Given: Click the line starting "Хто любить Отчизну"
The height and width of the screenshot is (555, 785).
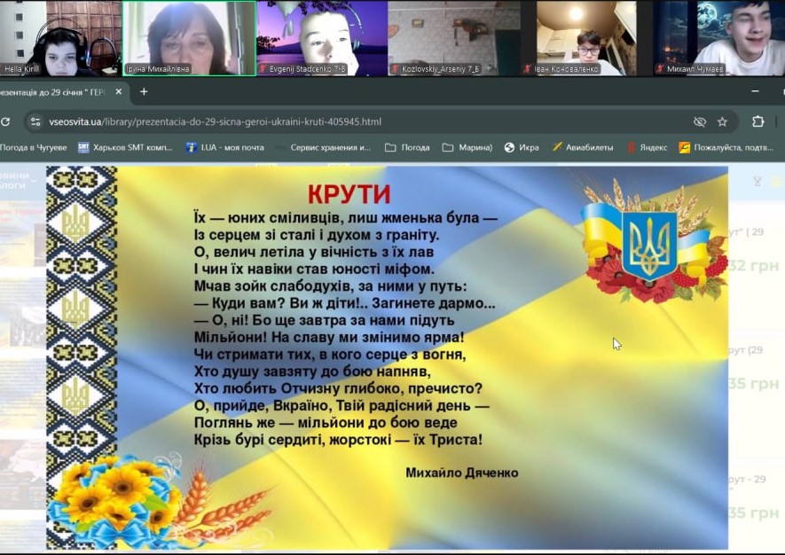Looking at the screenshot, I should (x=338, y=389).
